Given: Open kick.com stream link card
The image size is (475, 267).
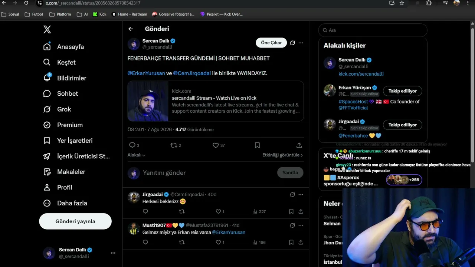Looking at the screenshot, I should (x=216, y=101).
